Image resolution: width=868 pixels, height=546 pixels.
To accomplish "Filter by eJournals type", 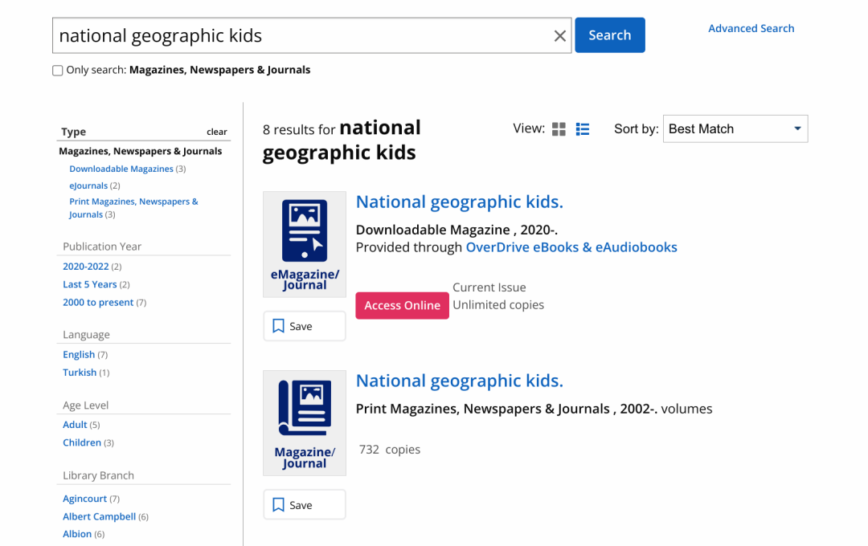I will click(x=88, y=185).
